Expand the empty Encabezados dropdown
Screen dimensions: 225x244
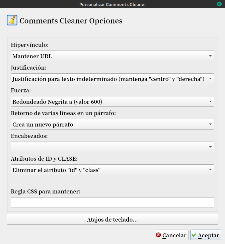(x=112, y=147)
